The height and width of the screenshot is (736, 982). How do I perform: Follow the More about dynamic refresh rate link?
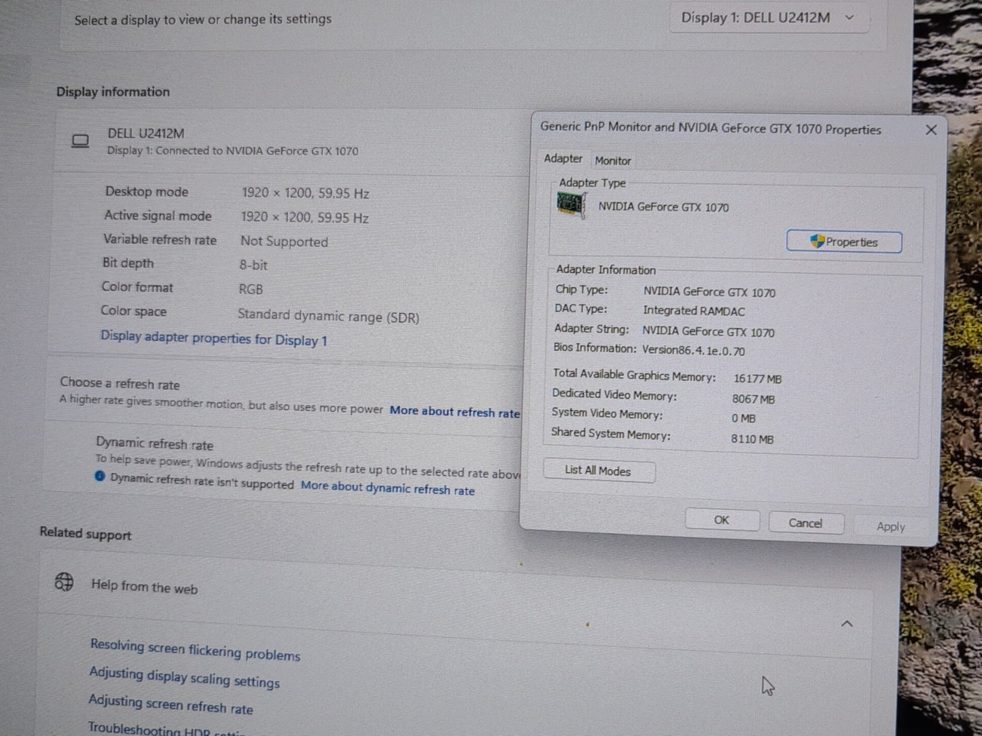pyautogui.click(x=388, y=488)
